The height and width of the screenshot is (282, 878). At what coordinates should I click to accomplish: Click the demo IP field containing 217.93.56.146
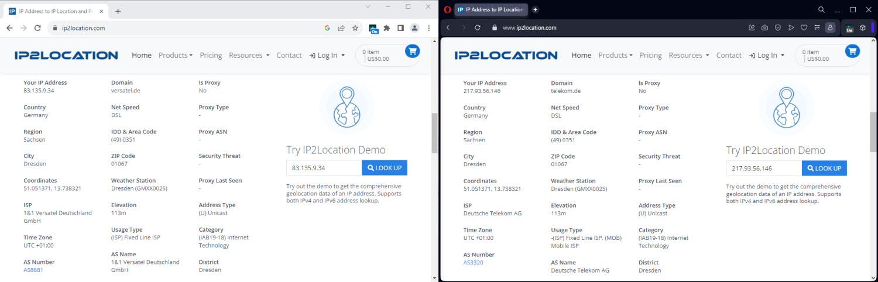[x=764, y=168]
